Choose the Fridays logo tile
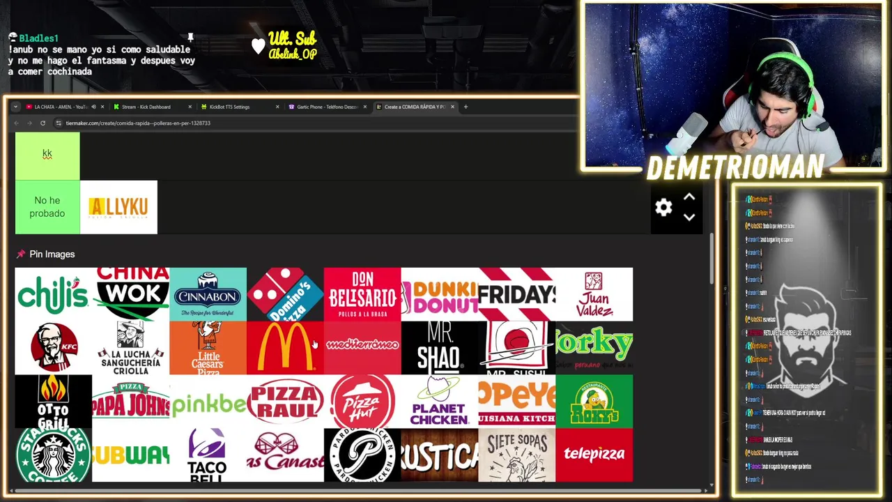The width and height of the screenshot is (892, 502). 517,294
